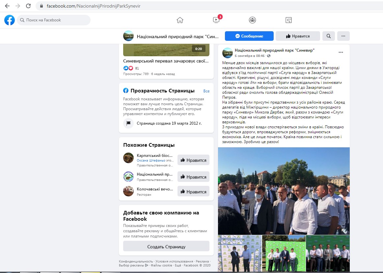Click the Facebook logo
This screenshot has height=273, width=383.
tap(10, 20)
